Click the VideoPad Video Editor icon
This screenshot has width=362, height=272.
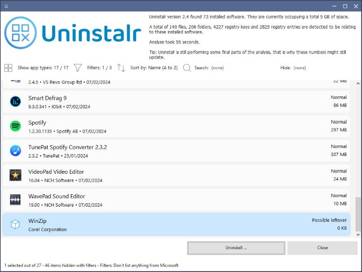[15, 175]
